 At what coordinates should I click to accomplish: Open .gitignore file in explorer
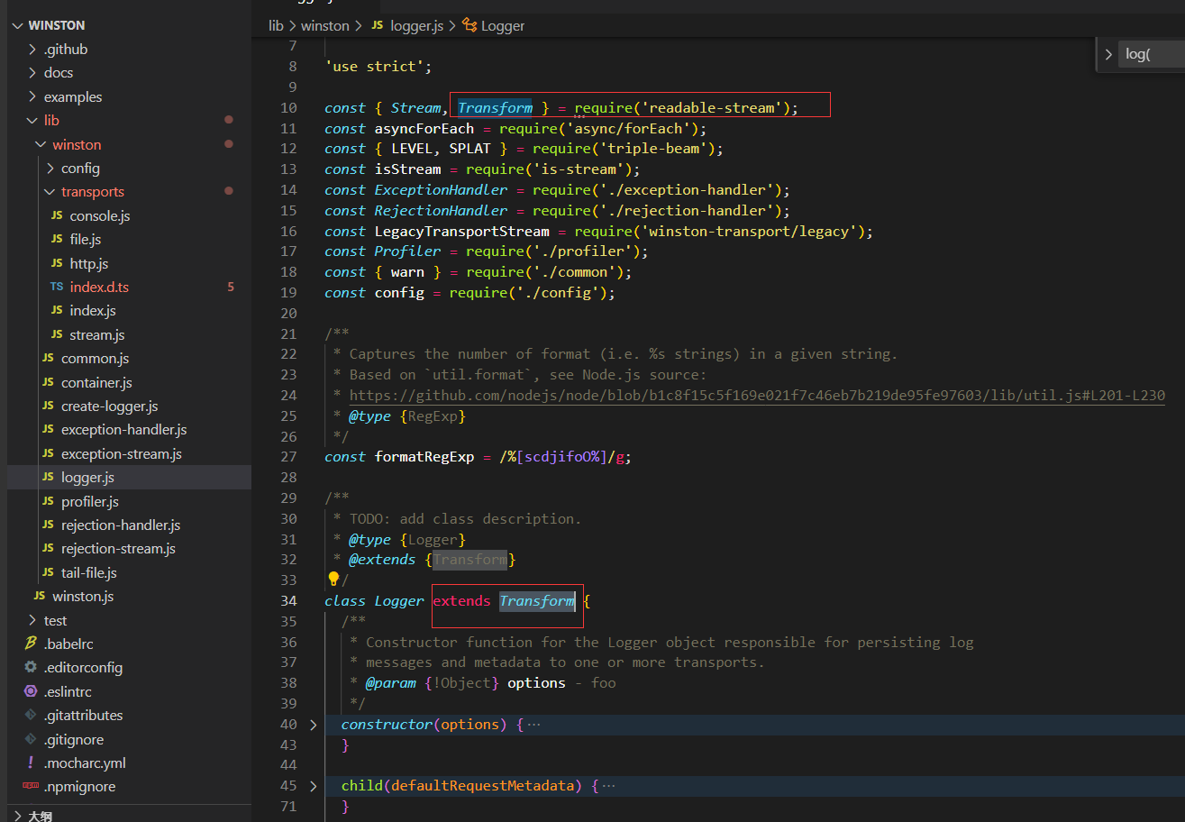coord(74,739)
